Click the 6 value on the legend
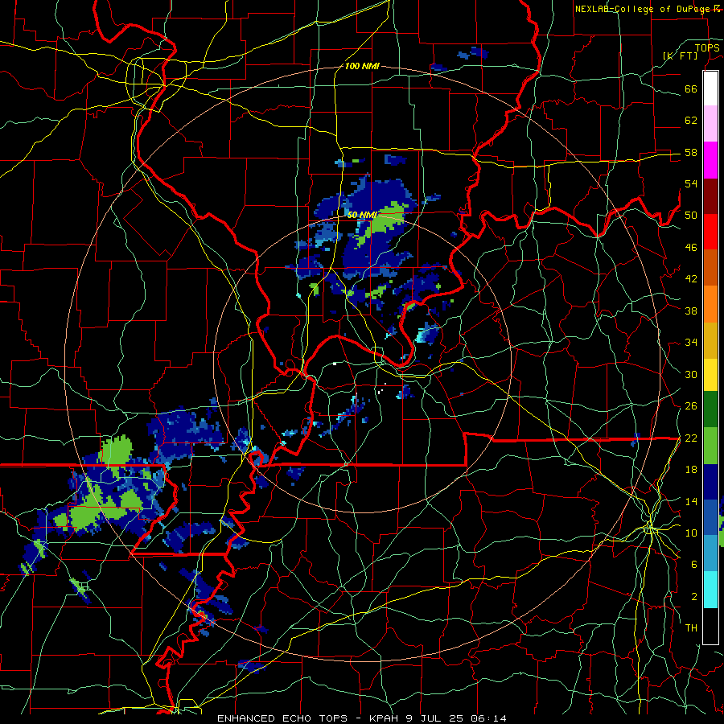This screenshot has height=724, width=724. [694, 565]
